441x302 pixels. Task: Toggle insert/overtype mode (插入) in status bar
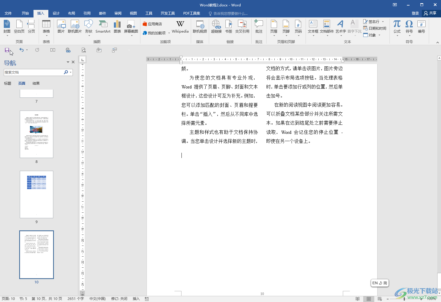(136, 299)
